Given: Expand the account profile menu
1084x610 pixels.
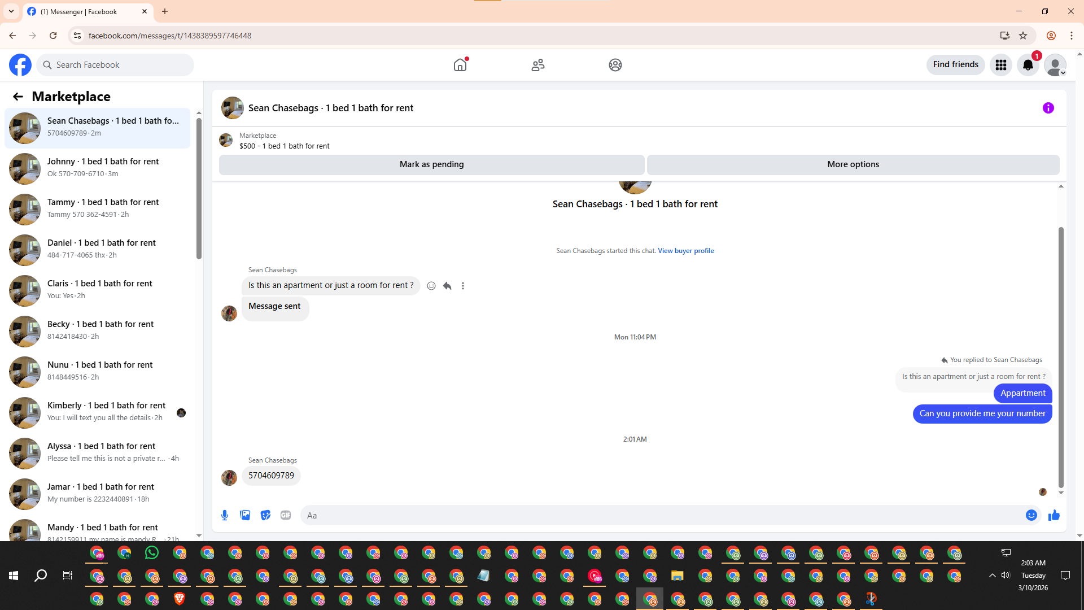Looking at the screenshot, I should point(1055,65).
